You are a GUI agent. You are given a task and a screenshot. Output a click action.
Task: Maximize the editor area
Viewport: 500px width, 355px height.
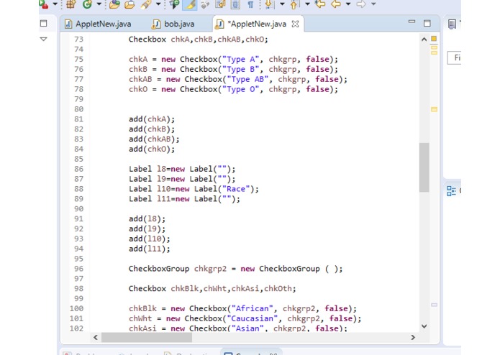pos(427,23)
